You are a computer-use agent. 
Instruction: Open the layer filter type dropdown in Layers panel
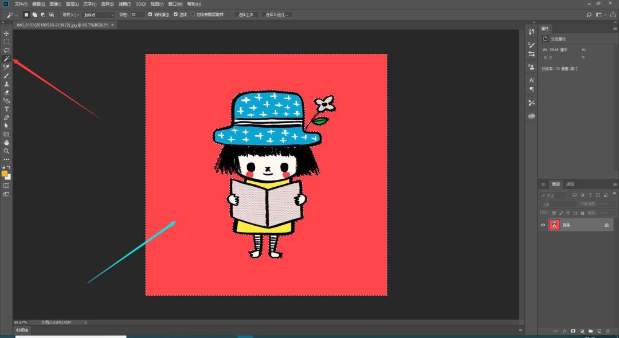pyautogui.click(x=553, y=195)
